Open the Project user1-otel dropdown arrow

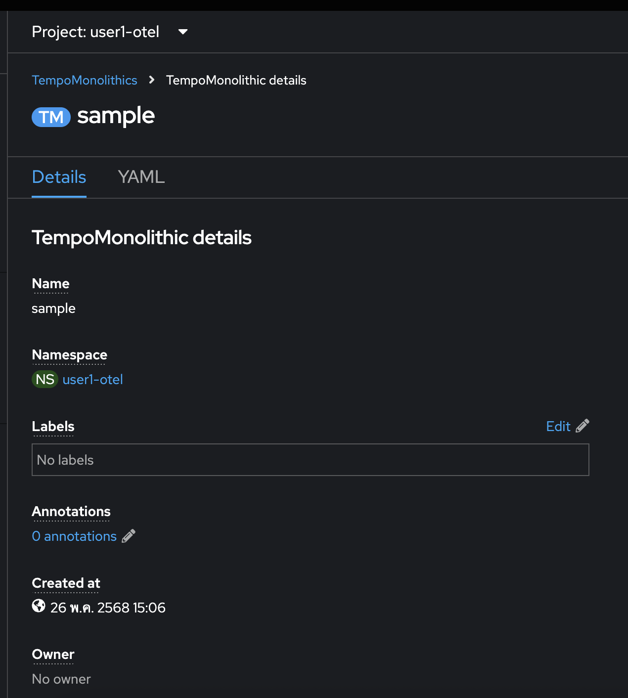183,32
